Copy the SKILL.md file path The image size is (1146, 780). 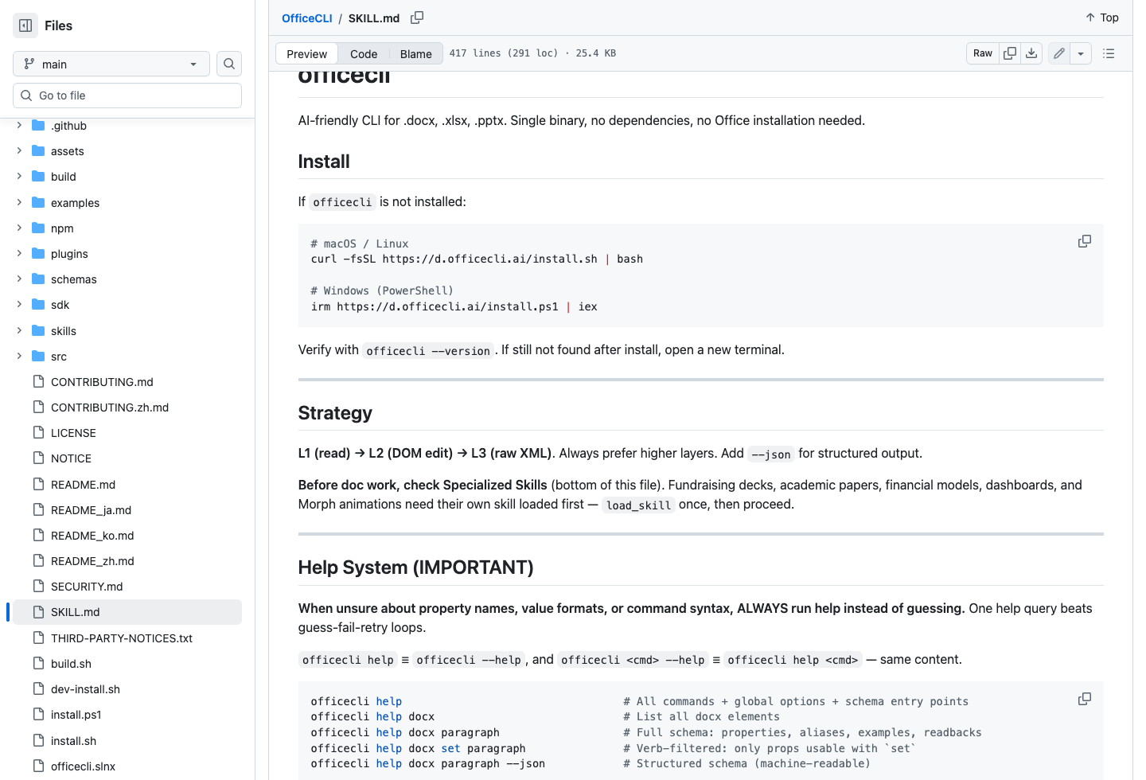(x=417, y=18)
